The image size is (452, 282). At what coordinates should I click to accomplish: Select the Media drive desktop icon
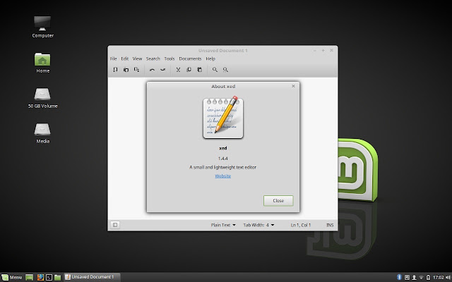(x=42, y=133)
